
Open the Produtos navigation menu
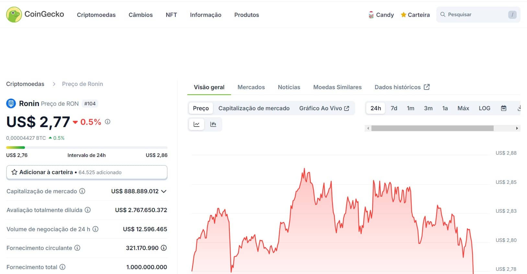pyautogui.click(x=247, y=15)
